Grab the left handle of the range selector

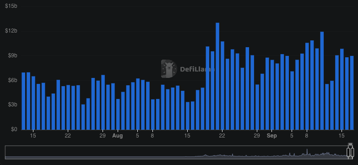coord(348,152)
